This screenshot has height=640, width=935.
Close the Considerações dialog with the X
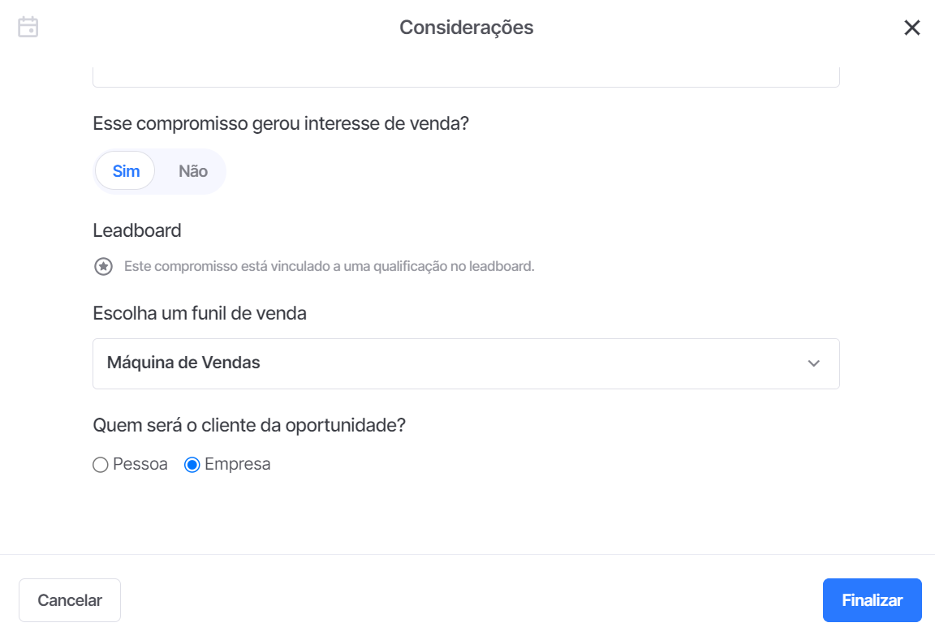(911, 28)
